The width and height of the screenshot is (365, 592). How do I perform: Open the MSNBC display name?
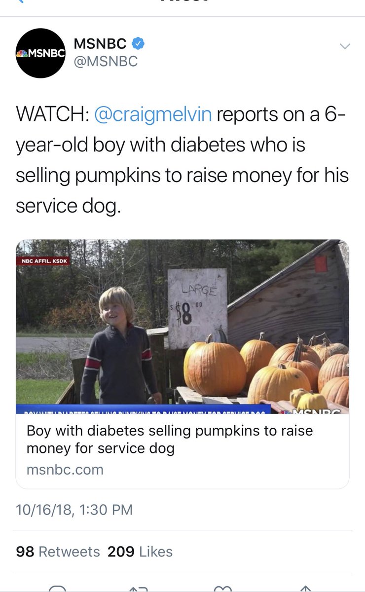tap(100, 44)
